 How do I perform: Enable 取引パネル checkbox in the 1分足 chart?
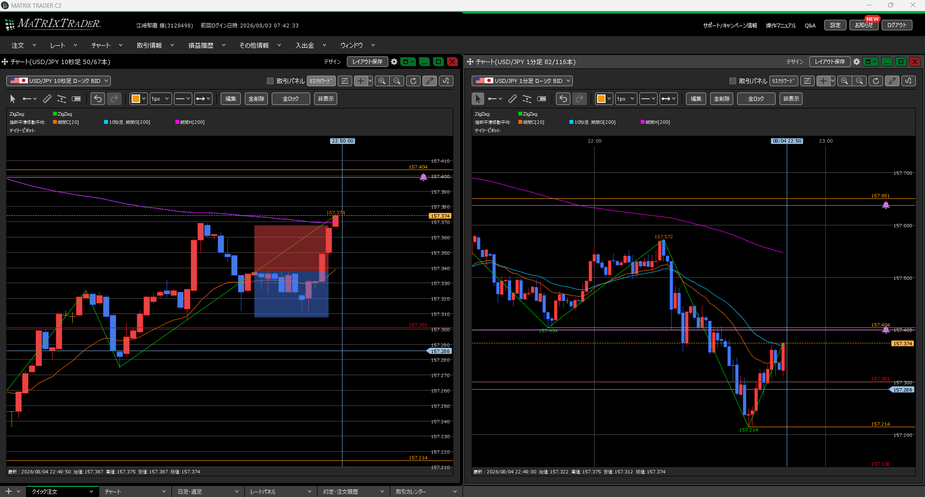733,81
